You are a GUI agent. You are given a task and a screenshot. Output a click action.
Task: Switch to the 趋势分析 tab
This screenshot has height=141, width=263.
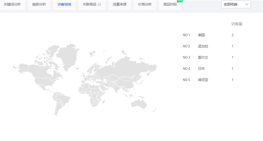click(39, 5)
